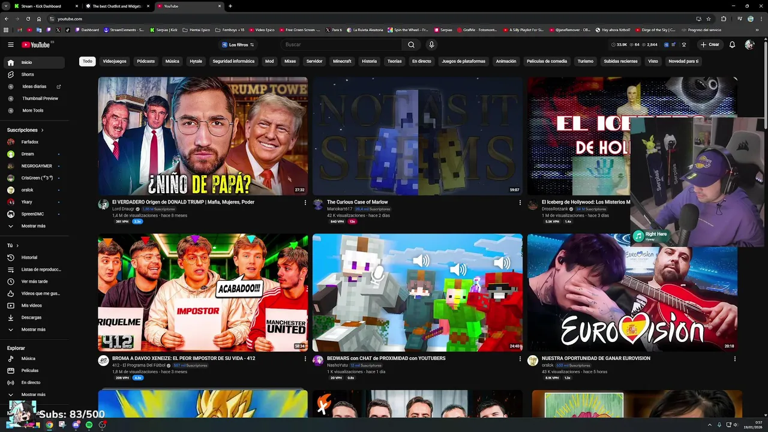Viewport: 768px width, 432px height.
Task: Switch to The best ChatBot and Widgets tab
Action: (117, 6)
